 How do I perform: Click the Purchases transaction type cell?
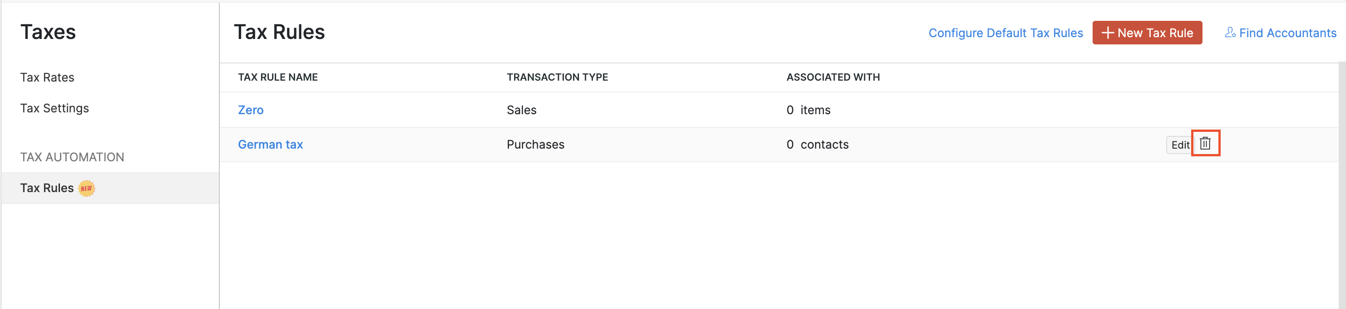[x=535, y=145]
